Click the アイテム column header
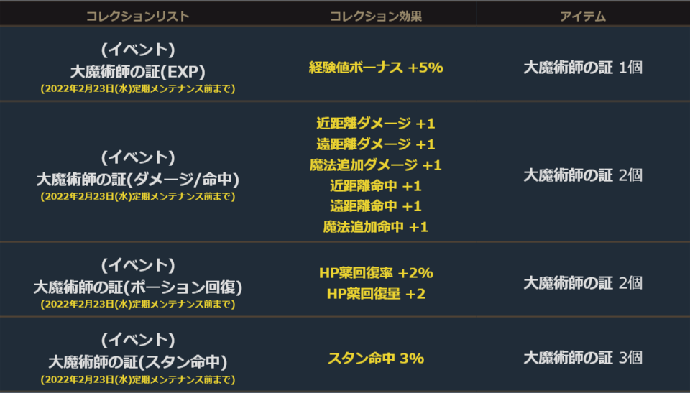Image resolution: width=690 pixels, height=393 pixels. click(x=583, y=16)
